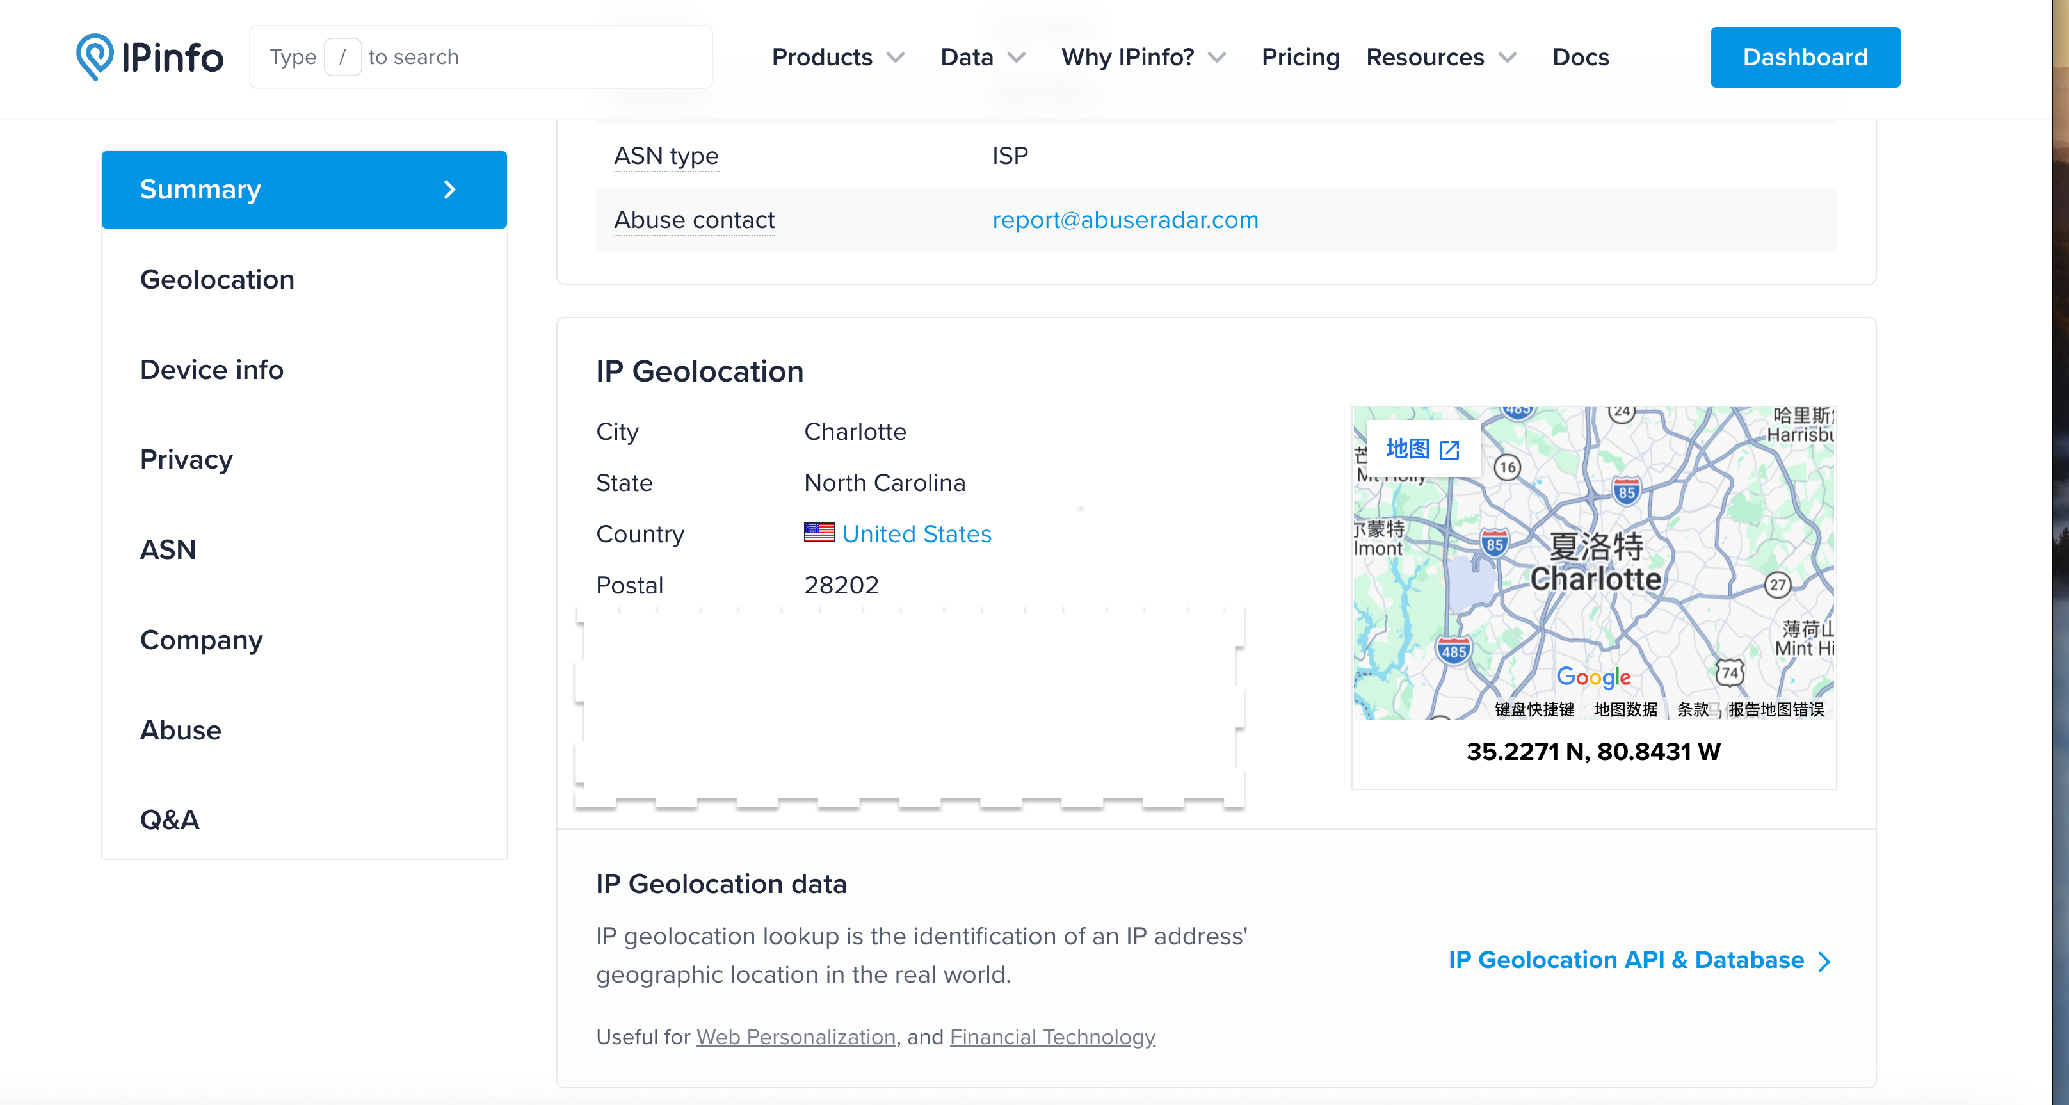Screen dimensions: 2069x1105
Task: Select Privacy in the sidebar
Action: pyautogui.click(x=186, y=459)
